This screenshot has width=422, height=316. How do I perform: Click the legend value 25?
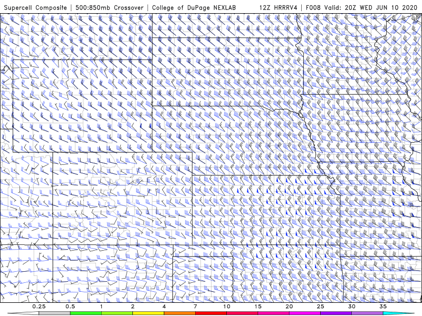point(320,307)
